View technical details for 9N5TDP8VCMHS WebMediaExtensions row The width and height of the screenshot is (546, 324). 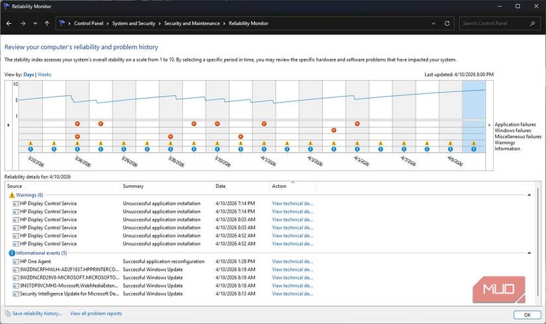tap(293, 286)
